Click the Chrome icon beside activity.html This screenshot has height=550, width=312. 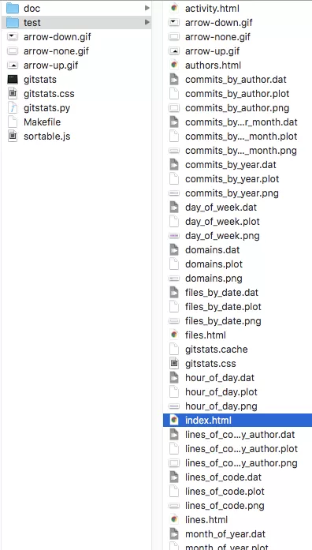click(174, 9)
